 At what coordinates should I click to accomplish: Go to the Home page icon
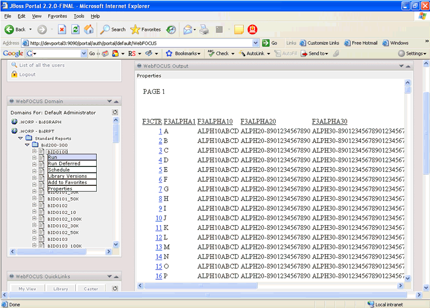[x=89, y=29]
